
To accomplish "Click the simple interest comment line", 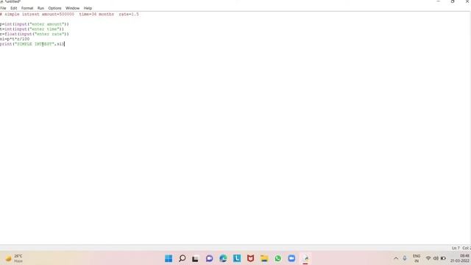I will (69, 14).
